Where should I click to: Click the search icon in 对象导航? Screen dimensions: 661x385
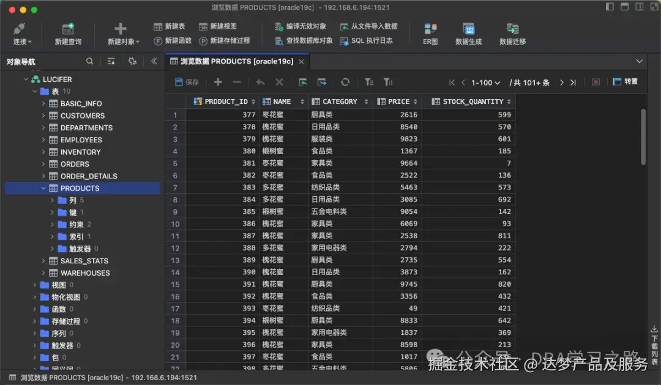[90, 62]
